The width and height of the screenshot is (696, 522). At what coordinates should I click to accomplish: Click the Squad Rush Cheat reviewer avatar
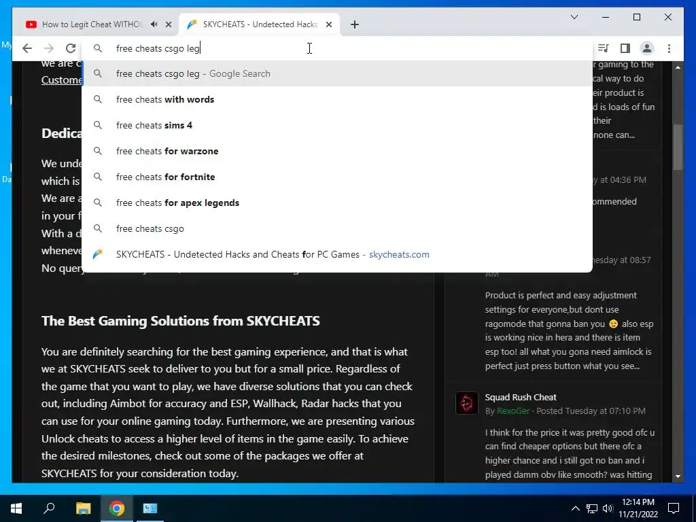(x=466, y=403)
